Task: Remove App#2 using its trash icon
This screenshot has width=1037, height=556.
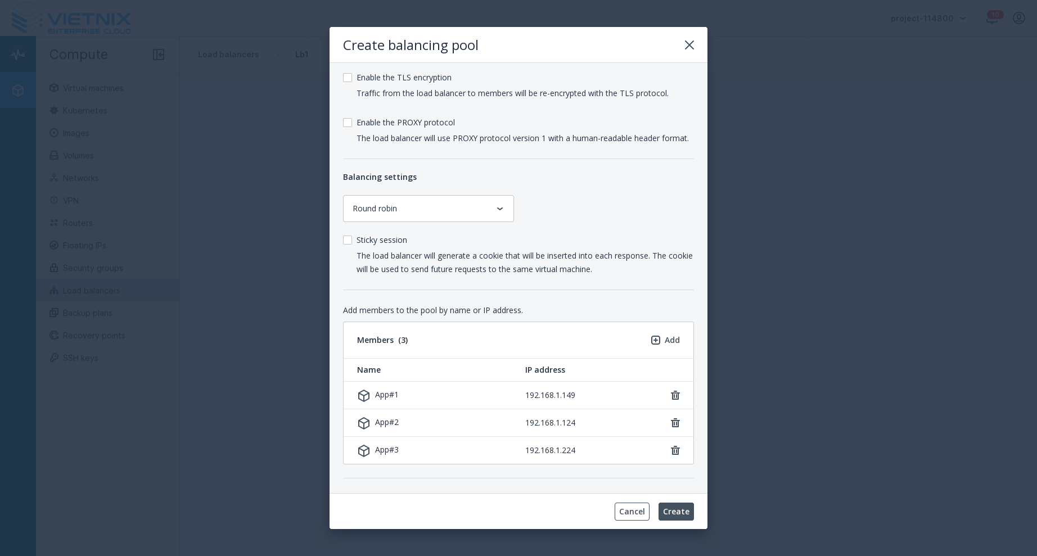Action: tap(675, 423)
